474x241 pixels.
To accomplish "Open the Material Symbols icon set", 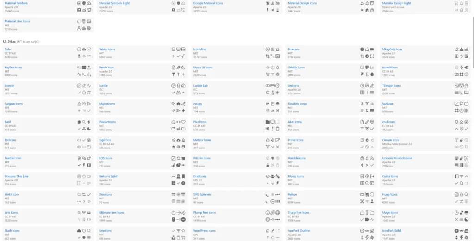I will point(16,3).
